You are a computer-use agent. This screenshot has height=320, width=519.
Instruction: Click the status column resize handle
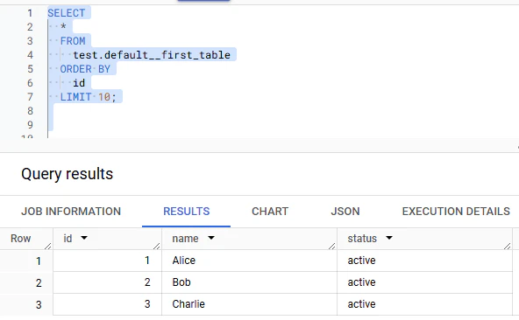(x=507, y=246)
